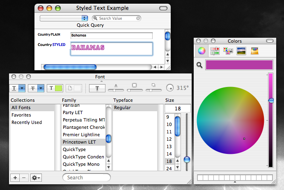Select Favorites collection

click(21, 115)
